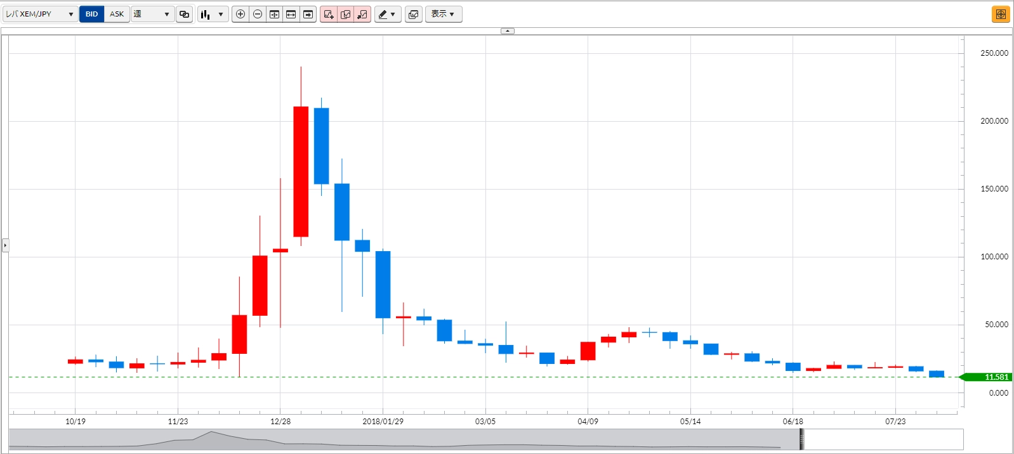Click the edit indicator chart icon

point(346,14)
